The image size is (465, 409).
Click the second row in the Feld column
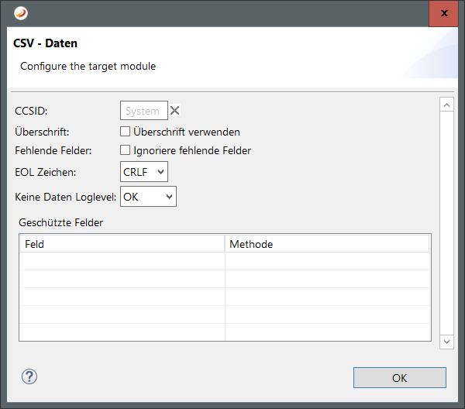pyautogui.click(x=122, y=280)
